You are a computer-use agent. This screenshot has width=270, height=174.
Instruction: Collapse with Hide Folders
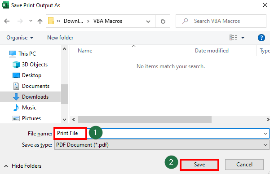pyautogui.click(x=23, y=166)
